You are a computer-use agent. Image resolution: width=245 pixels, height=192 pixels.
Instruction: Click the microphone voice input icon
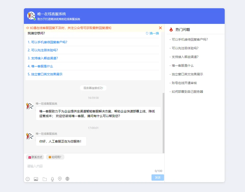point(52,179)
